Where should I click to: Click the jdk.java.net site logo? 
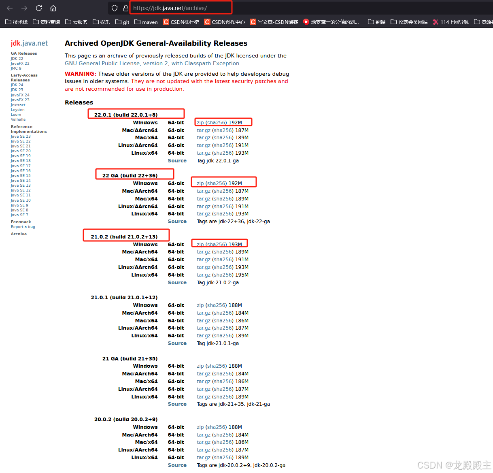[x=29, y=43]
